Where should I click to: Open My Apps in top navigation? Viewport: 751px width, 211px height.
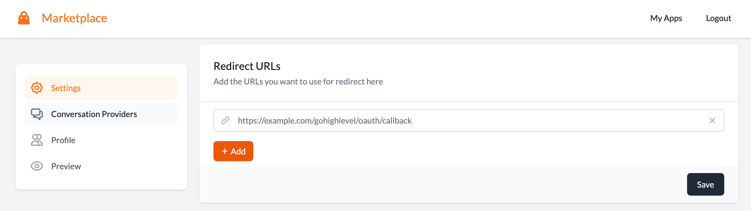pos(666,18)
